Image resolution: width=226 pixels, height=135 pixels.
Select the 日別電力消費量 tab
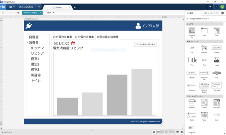click(84, 37)
